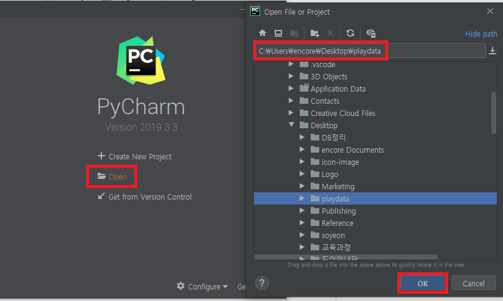Create a new folder with toolbar icon
The height and width of the screenshot is (301, 503).
click(315, 33)
